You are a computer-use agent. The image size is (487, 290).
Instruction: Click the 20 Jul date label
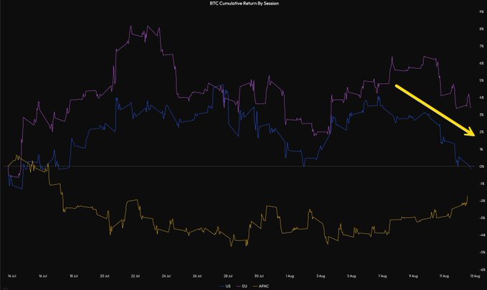(x=105, y=276)
